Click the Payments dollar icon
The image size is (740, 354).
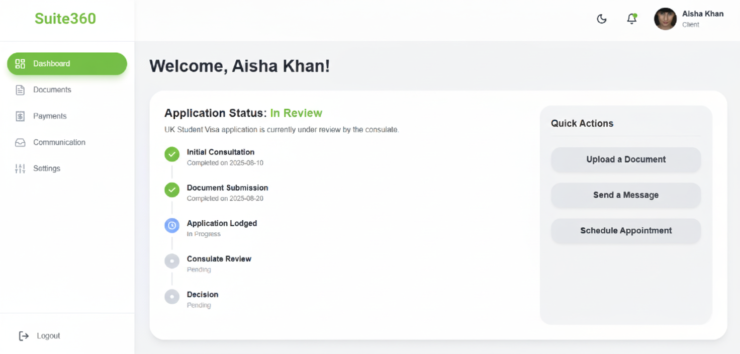[20, 116]
